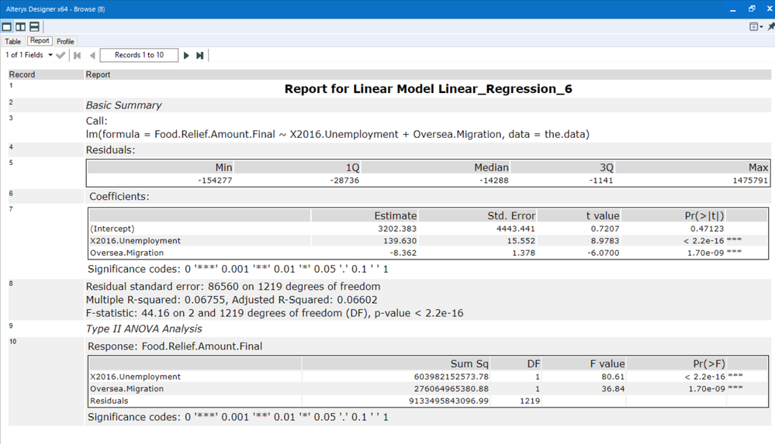This screenshot has width=775, height=444.
Task: Open the Profile tab
Action: click(x=65, y=42)
